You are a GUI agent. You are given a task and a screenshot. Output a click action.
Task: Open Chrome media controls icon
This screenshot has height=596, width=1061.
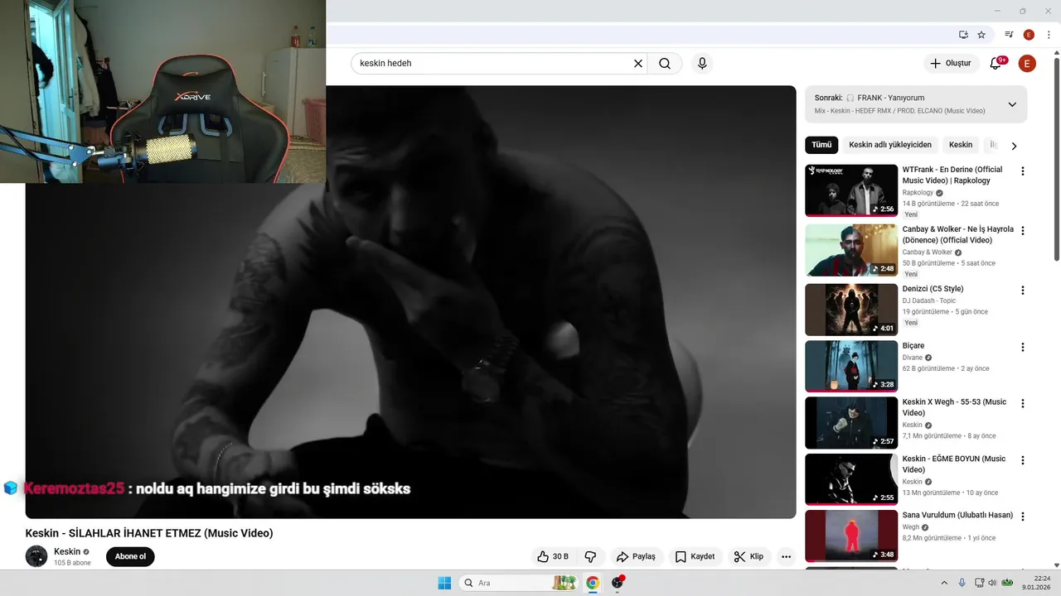tap(1009, 35)
